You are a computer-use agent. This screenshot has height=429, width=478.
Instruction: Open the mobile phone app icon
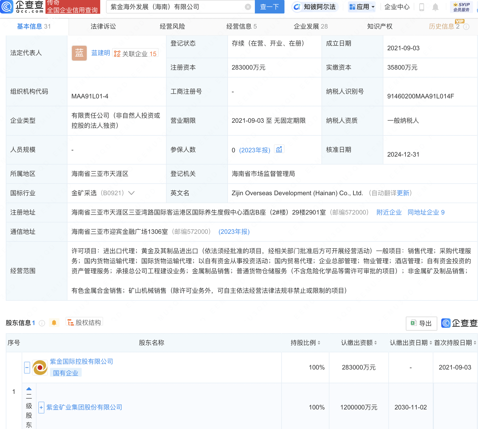(422, 7)
